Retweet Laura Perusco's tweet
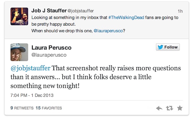This screenshot has width=192, height=117. [x=170, y=108]
